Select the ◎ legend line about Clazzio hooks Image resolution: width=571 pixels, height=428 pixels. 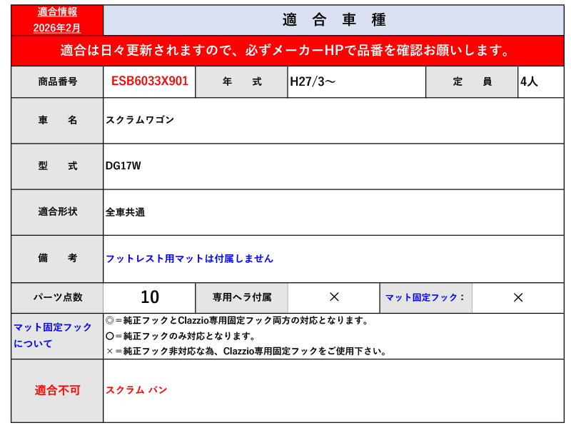point(237,321)
